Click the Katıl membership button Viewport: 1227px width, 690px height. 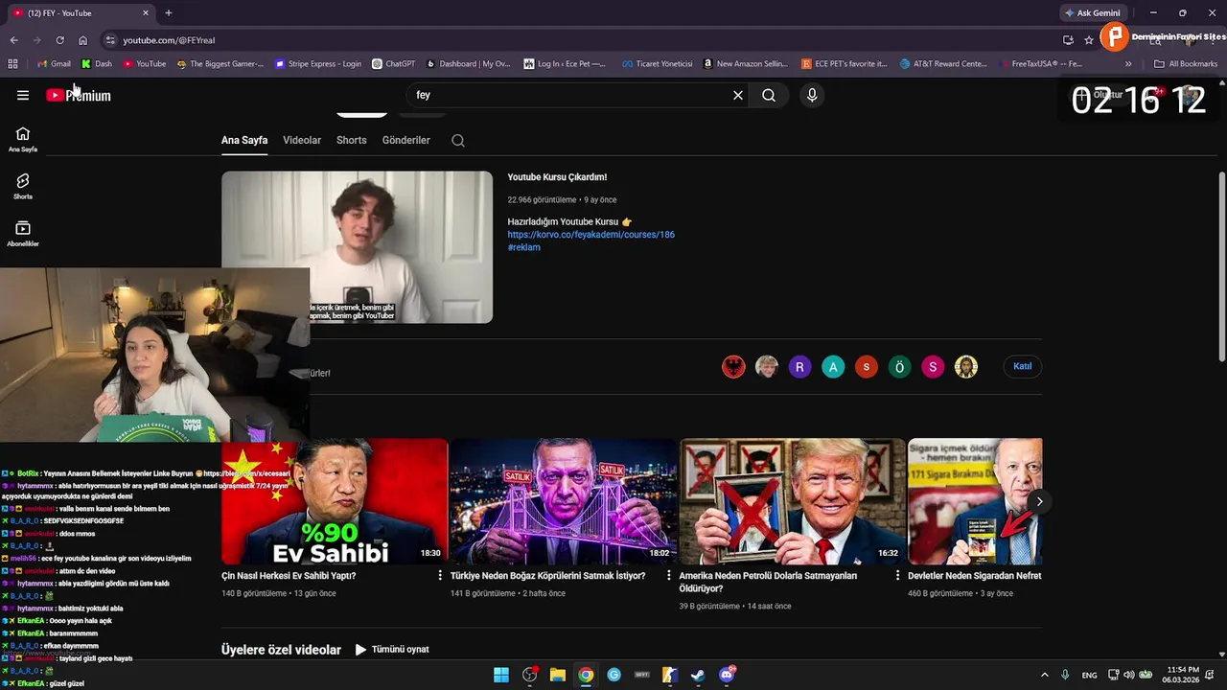[x=1023, y=366]
